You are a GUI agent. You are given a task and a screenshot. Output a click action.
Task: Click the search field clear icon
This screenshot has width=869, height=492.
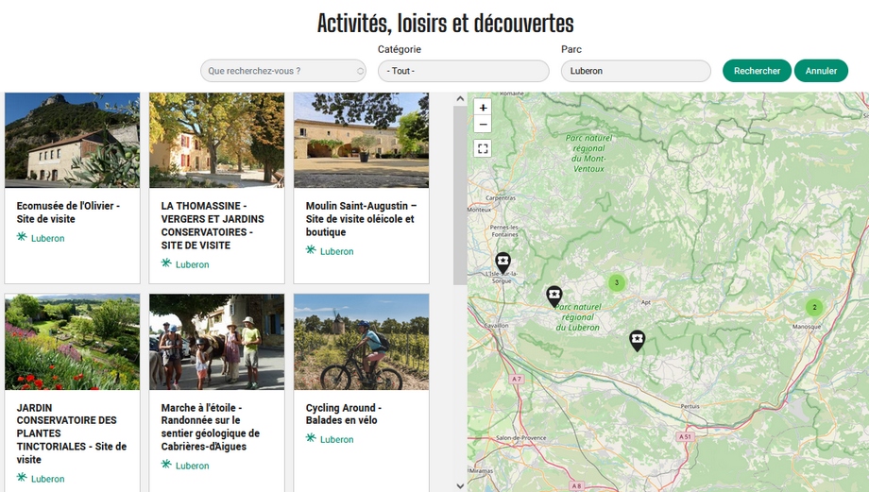pyautogui.click(x=360, y=71)
